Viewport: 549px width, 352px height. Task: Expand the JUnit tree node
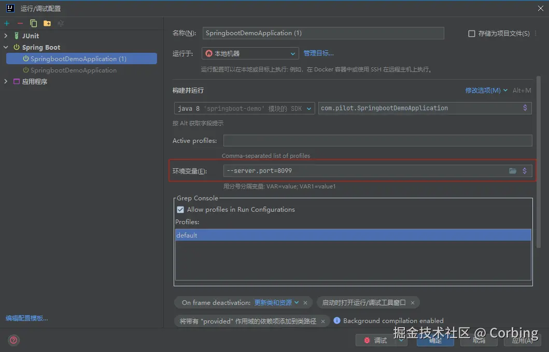pyautogui.click(x=6, y=36)
